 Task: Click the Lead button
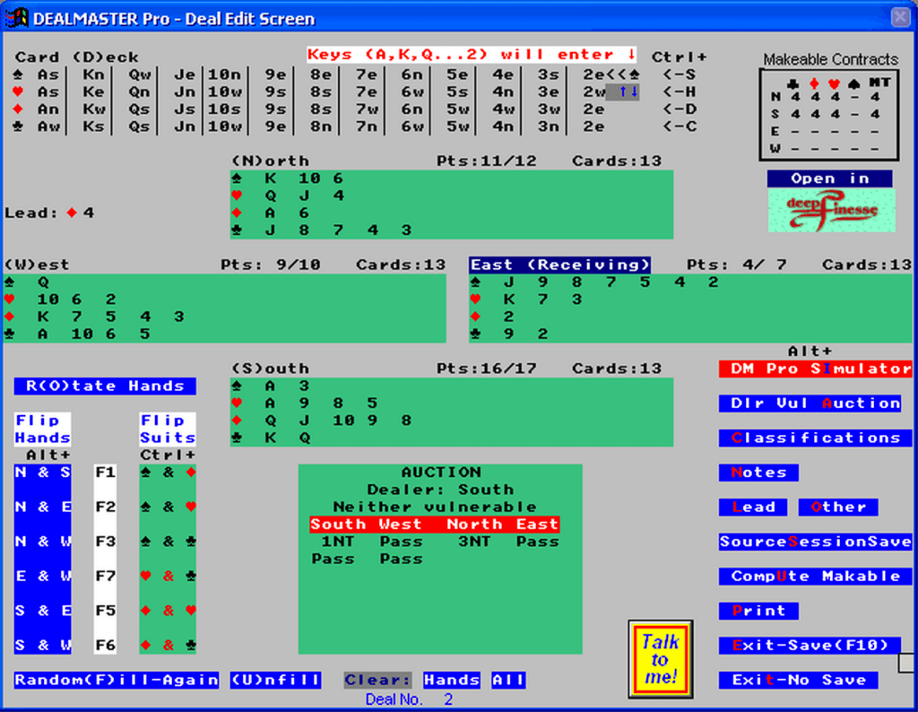753,507
